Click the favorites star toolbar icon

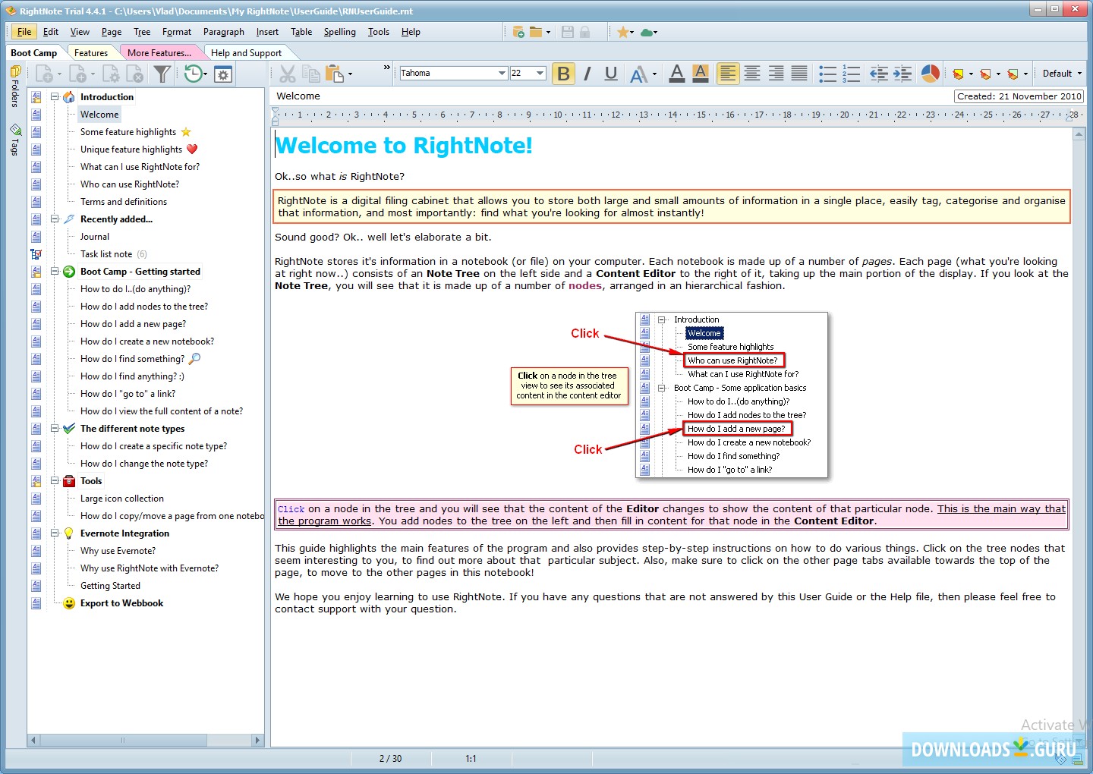(623, 32)
